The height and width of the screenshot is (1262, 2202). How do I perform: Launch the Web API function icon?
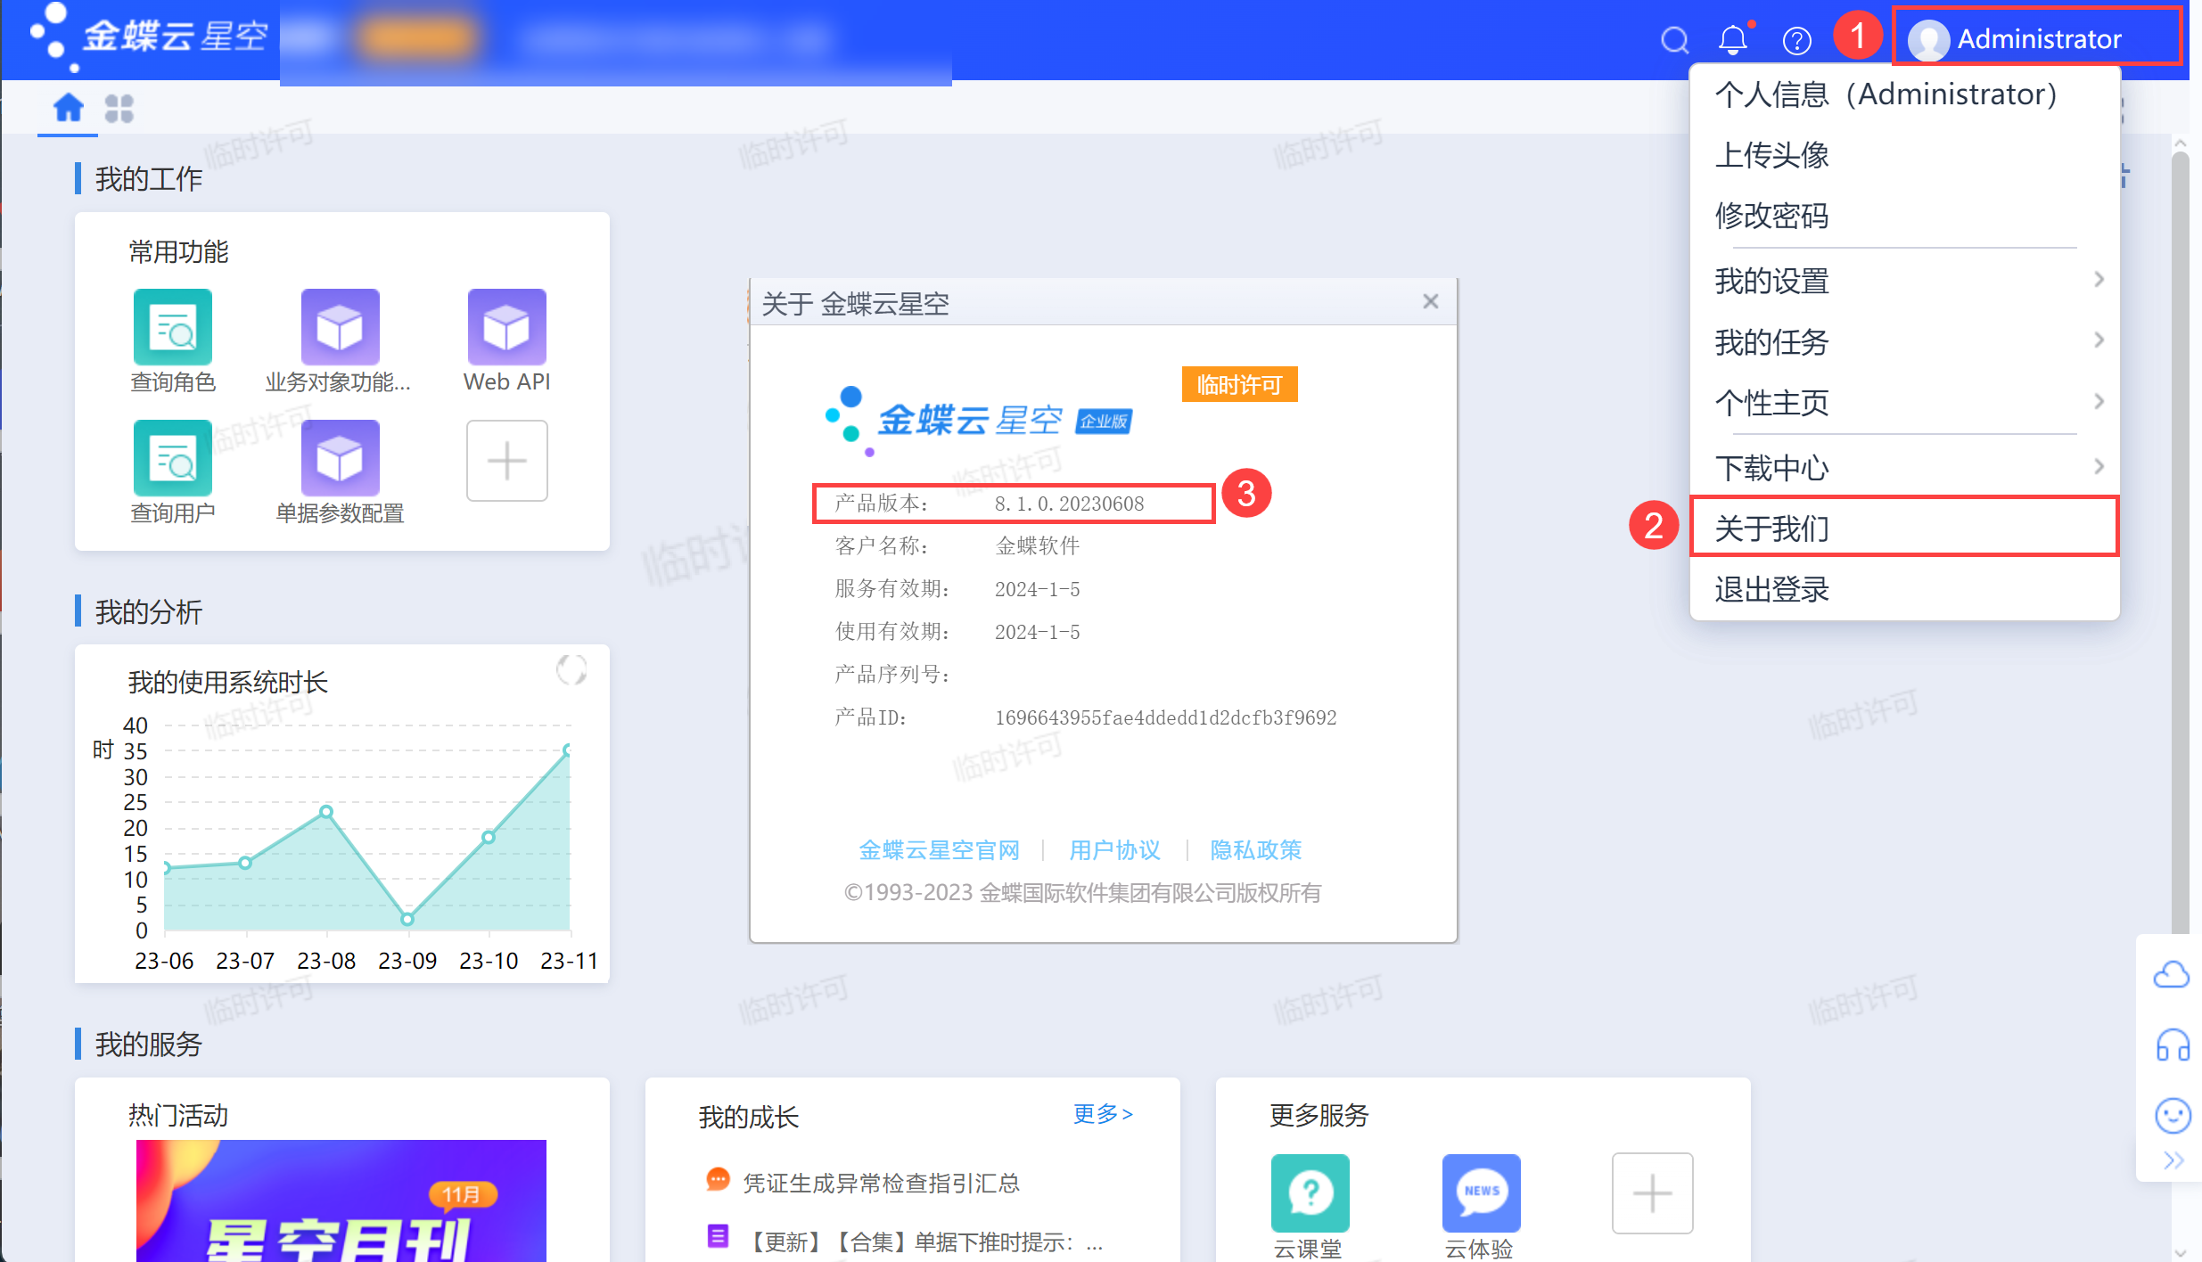pos(506,327)
